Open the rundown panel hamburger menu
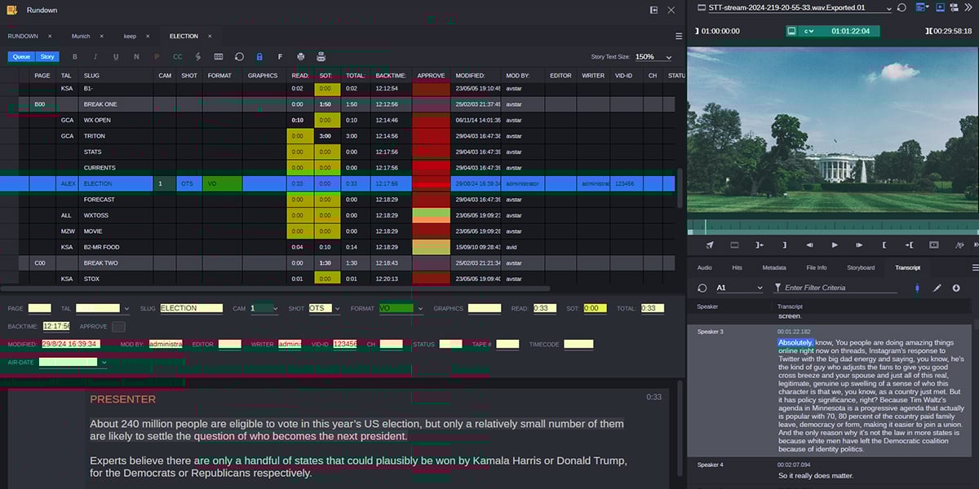 click(679, 36)
